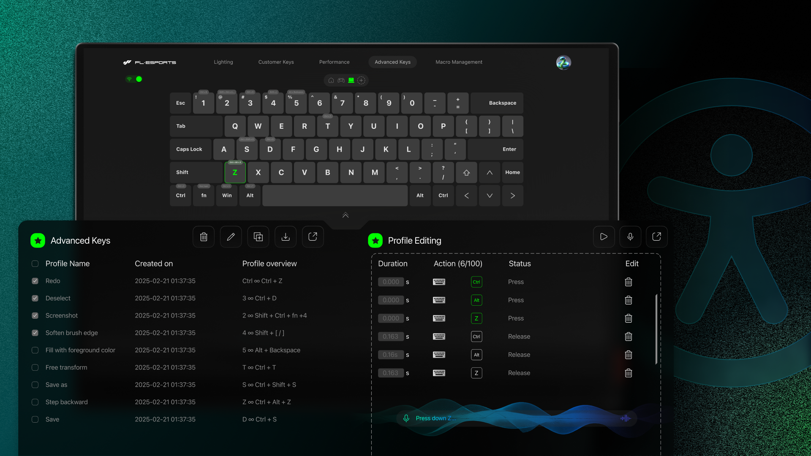Open the Macro Management tab
The width and height of the screenshot is (811, 456).
459,62
